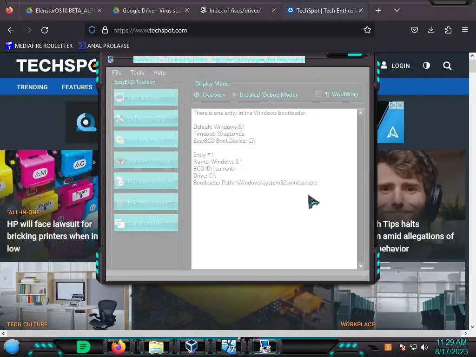Click the network tray icon
This screenshot has width=476, height=357.
click(413, 347)
